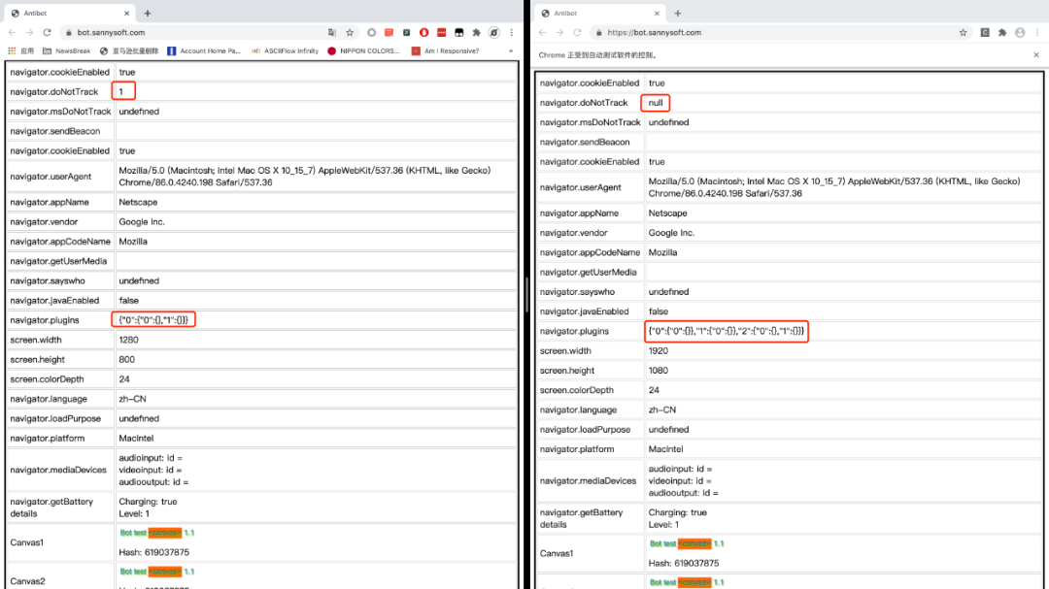This screenshot has width=1049, height=589.
Task: Click the doNotTrack value 'null' in right window
Action: click(x=656, y=102)
